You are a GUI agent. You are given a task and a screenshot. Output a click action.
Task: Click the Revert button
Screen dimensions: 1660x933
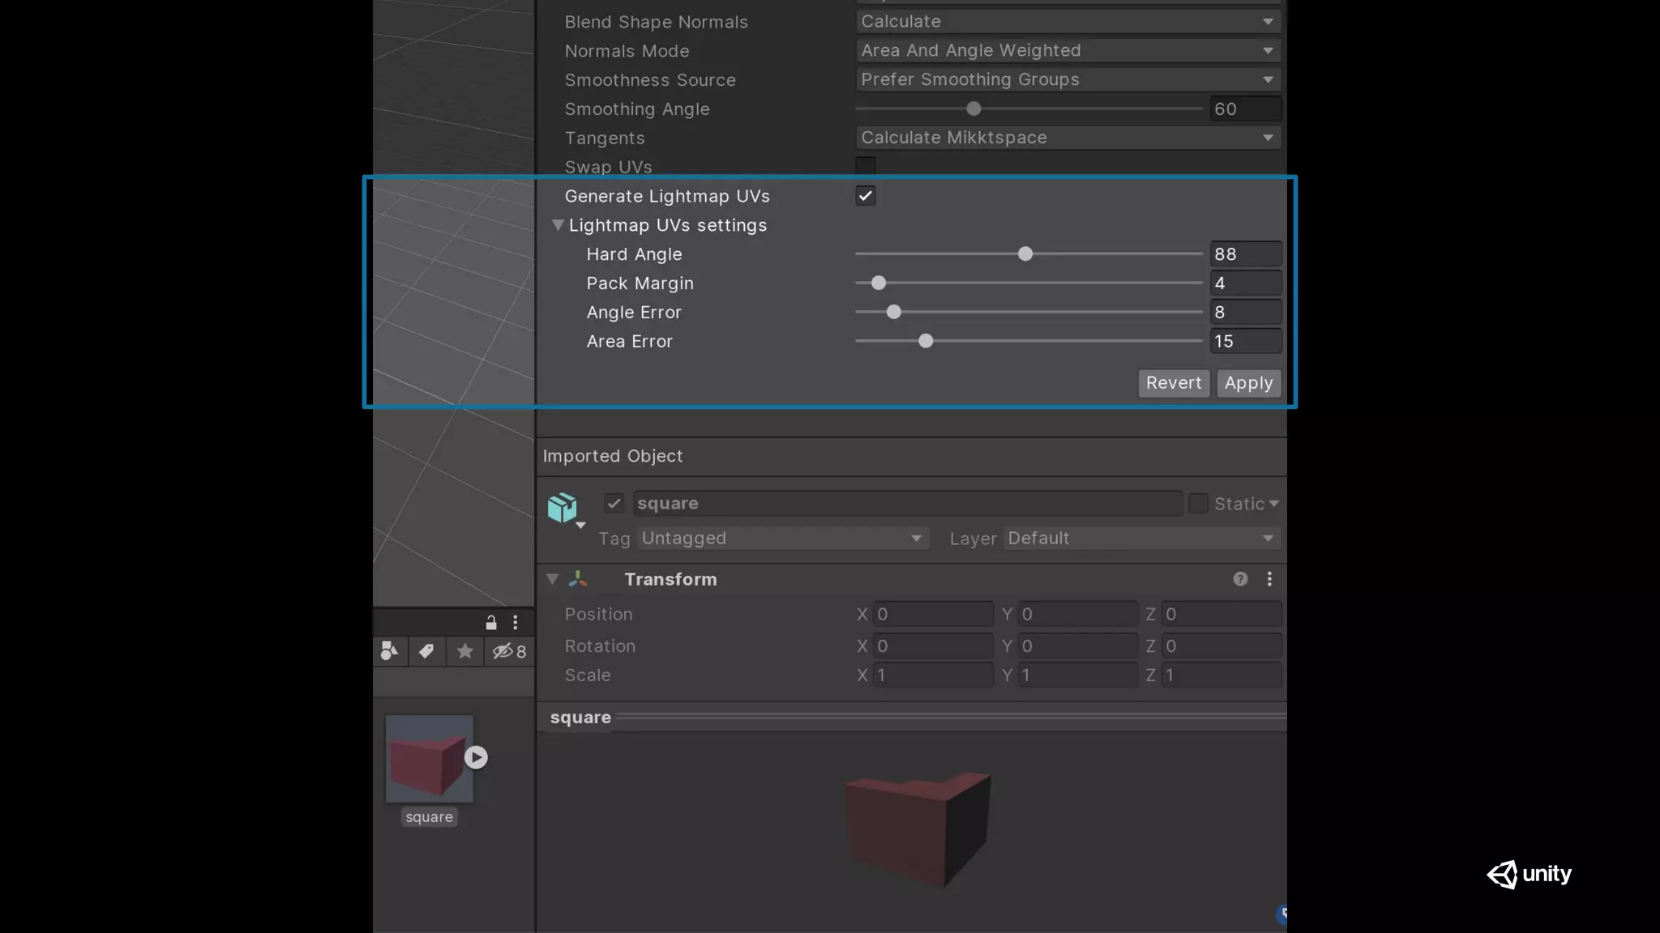point(1173,383)
